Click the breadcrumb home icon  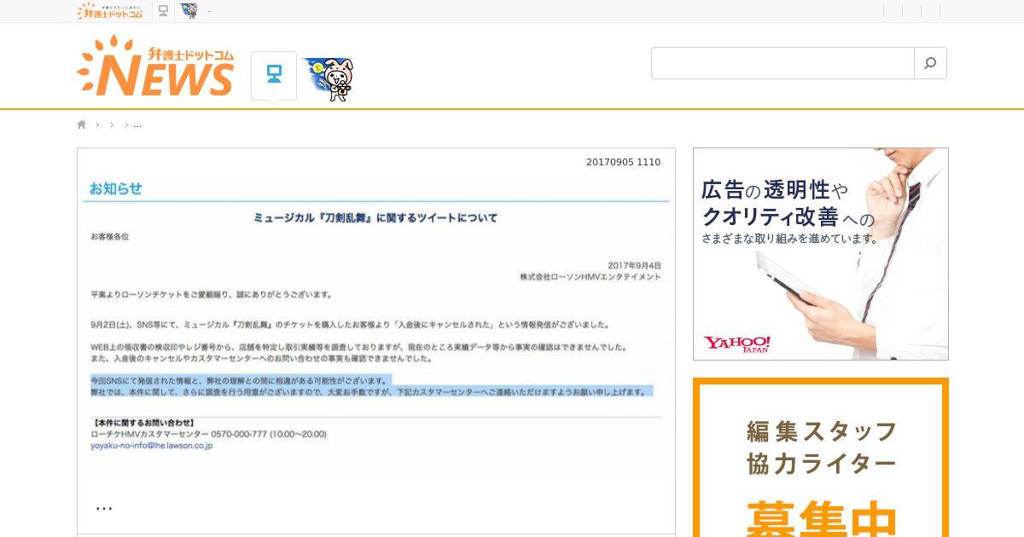82,124
